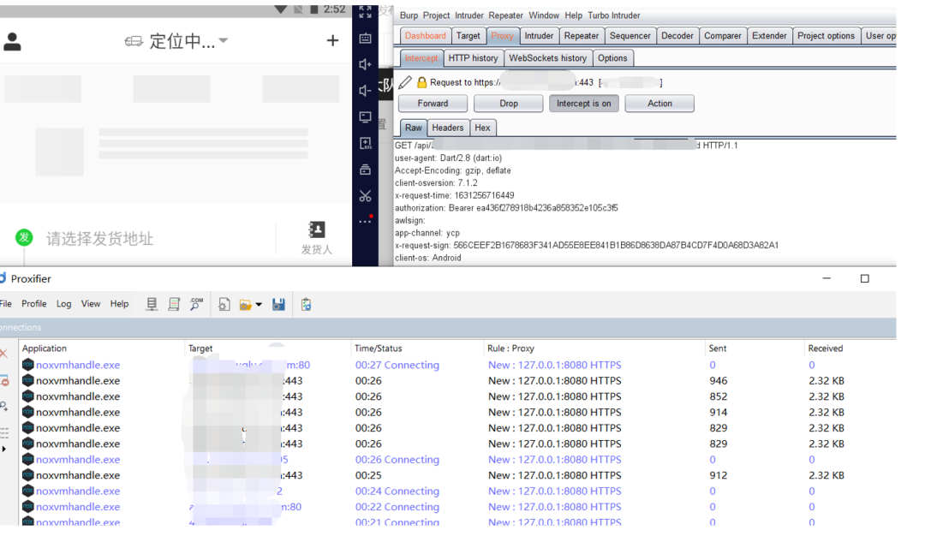Toggle the Intercept is on button
The width and height of the screenshot is (925, 536).
[x=584, y=104]
